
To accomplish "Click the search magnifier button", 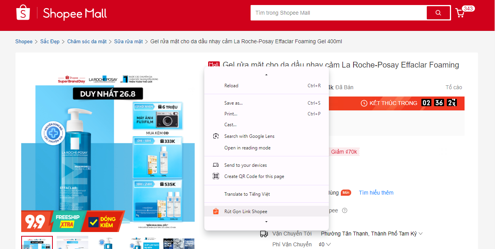I will tap(438, 13).
